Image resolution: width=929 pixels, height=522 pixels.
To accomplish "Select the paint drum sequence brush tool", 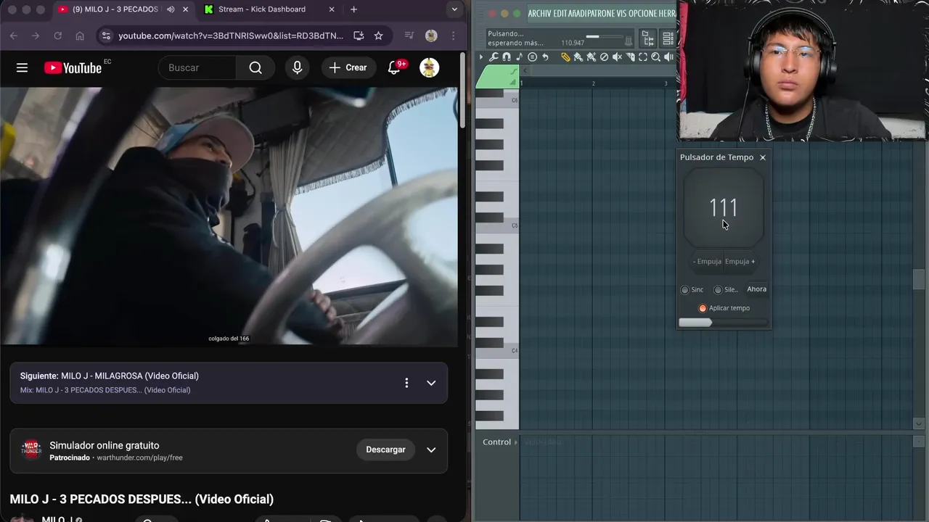I will (x=592, y=57).
